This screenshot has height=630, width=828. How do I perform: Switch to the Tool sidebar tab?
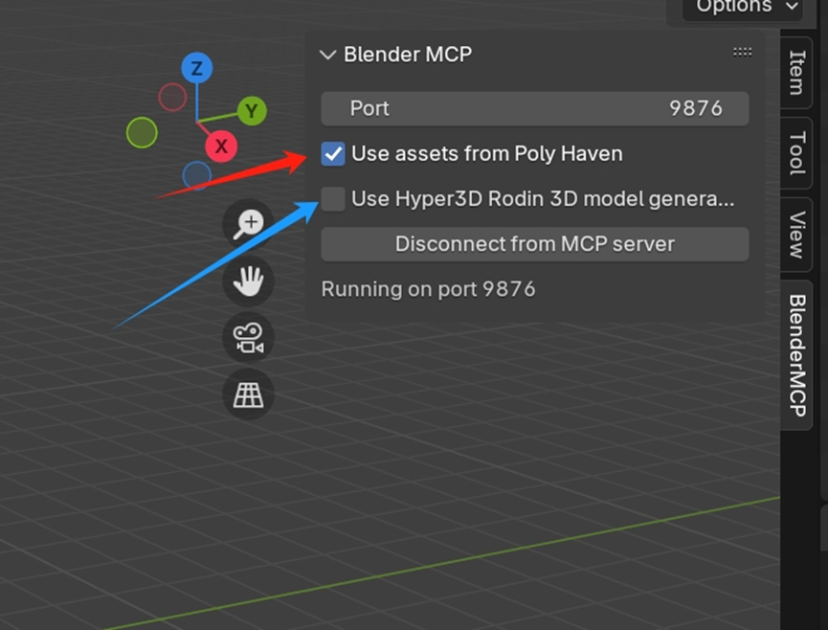click(796, 152)
